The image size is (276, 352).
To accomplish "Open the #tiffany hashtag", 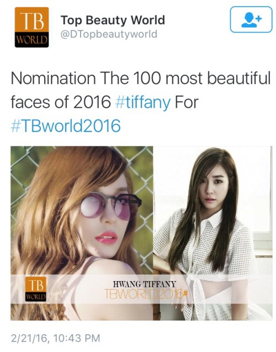I will click(x=143, y=102).
